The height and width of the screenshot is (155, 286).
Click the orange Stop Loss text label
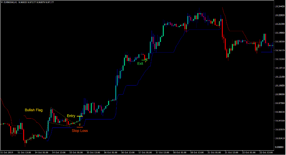[x=80, y=131]
